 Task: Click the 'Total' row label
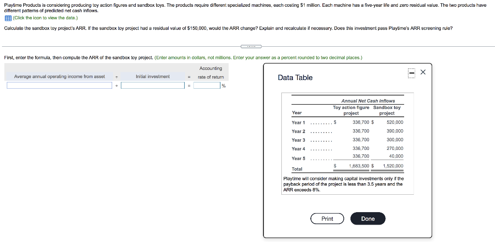[x=297, y=169]
